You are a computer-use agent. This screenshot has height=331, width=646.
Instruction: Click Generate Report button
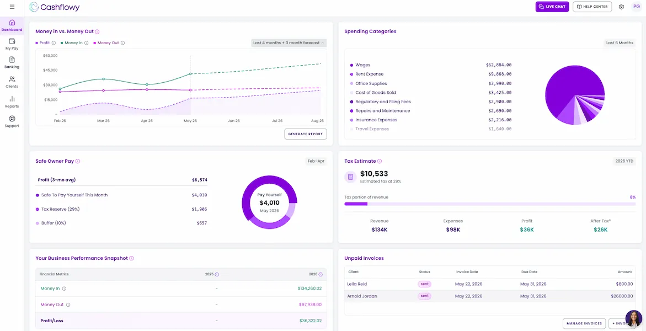[305, 134]
